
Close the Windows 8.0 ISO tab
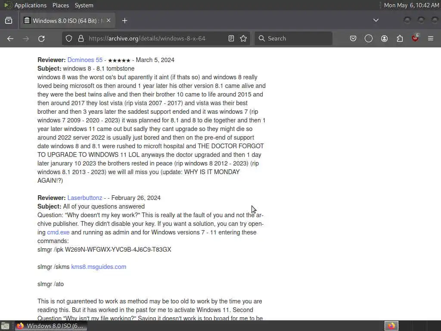pyautogui.click(x=109, y=21)
